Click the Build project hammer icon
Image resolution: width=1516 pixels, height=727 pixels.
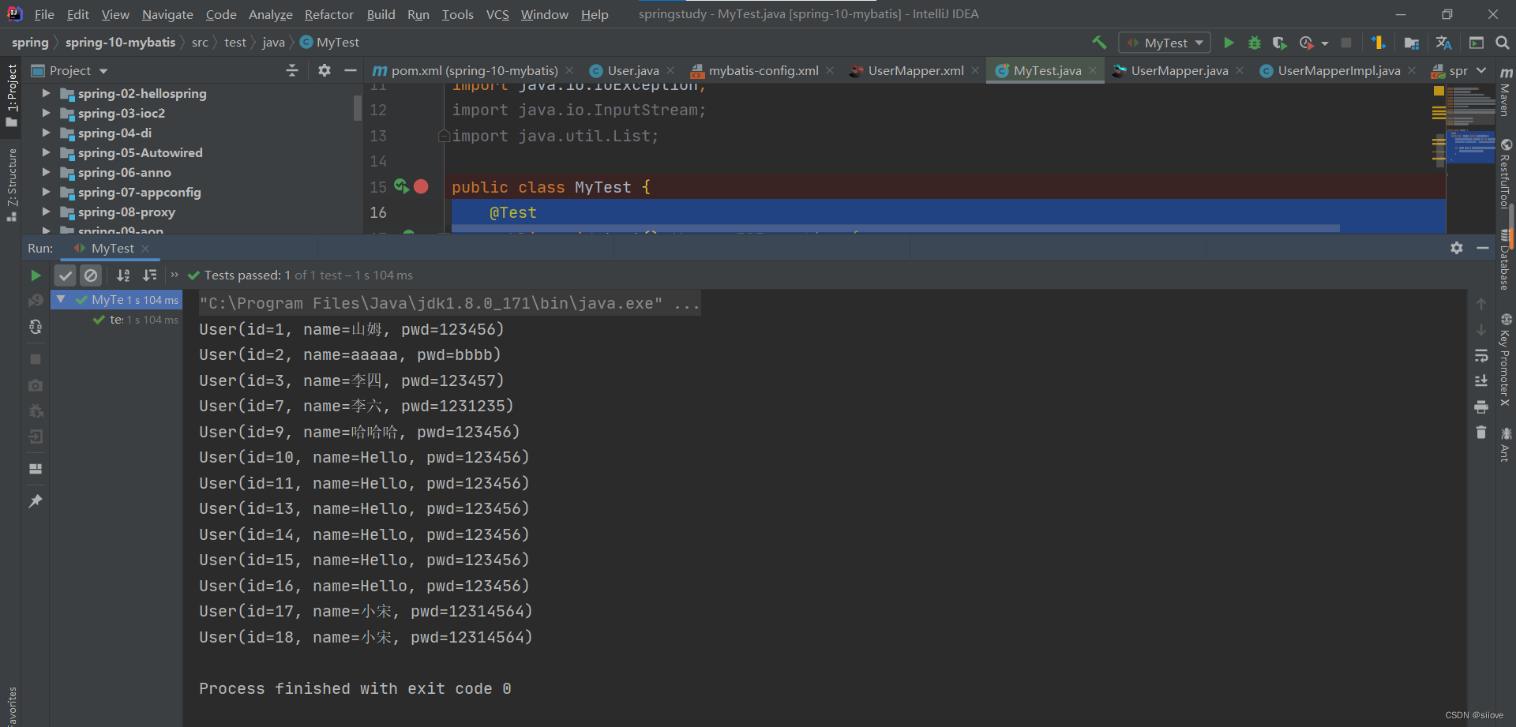pyautogui.click(x=1099, y=43)
